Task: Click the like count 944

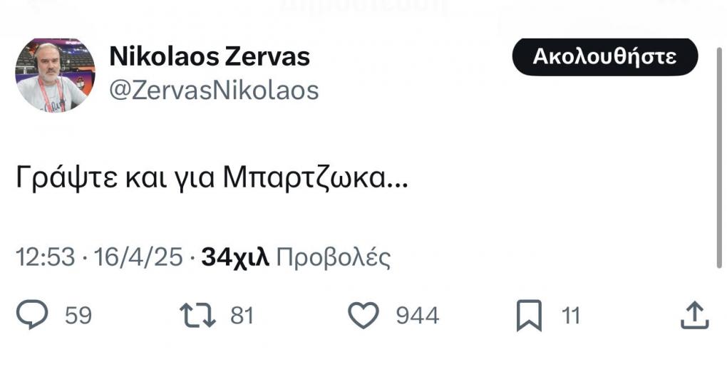Action: coord(417,316)
